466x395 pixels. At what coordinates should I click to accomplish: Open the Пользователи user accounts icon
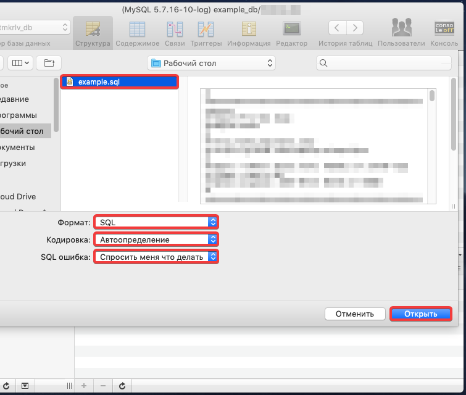click(x=401, y=33)
